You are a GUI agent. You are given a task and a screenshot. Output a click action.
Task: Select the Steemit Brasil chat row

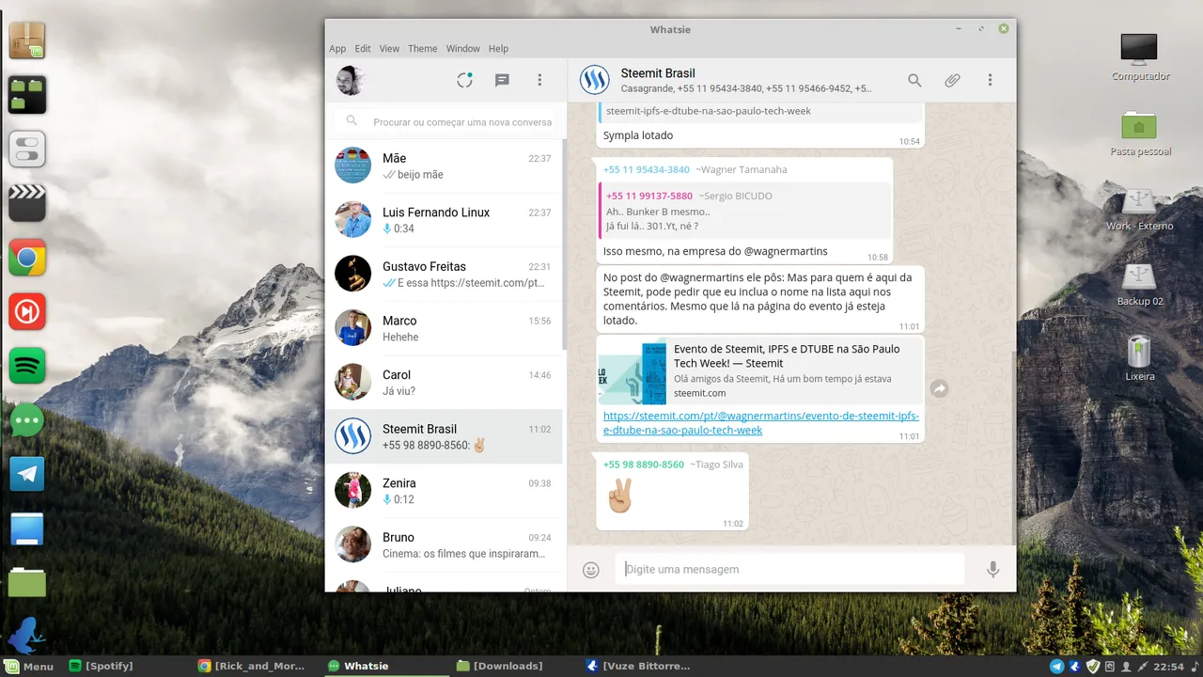pos(444,436)
